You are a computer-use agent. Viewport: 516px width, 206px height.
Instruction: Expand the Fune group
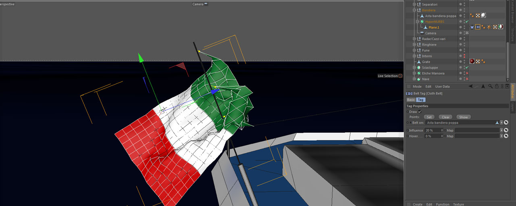[x=414, y=50]
